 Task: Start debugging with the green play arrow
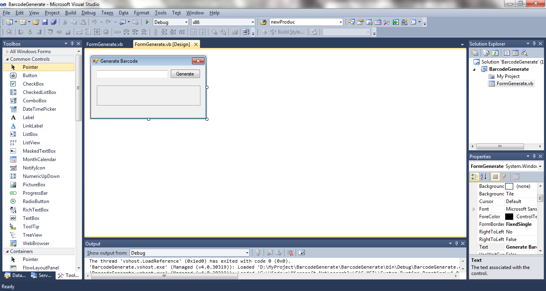click(x=146, y=22)
